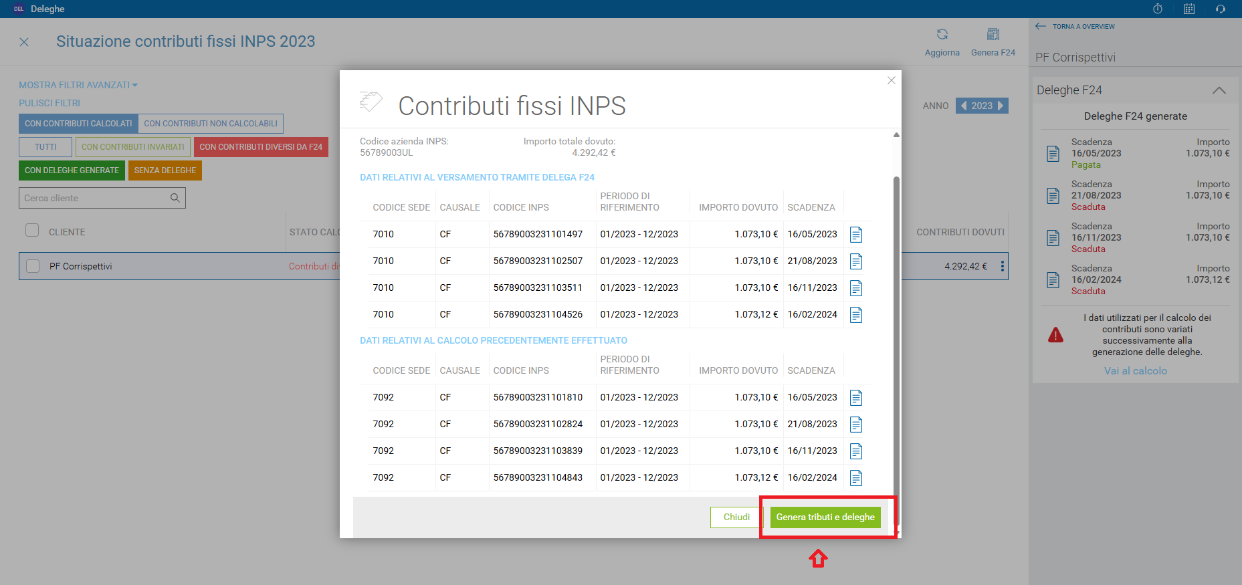1242x585 pixels.
Task: Go to previous year before 2023
Action: [x=964, y=106]
